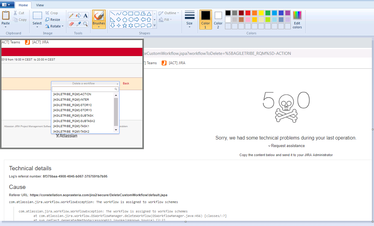Choose the Diamond shape
Image resolution: width=374 pixels, height=226 pixels.
point(119,20)
